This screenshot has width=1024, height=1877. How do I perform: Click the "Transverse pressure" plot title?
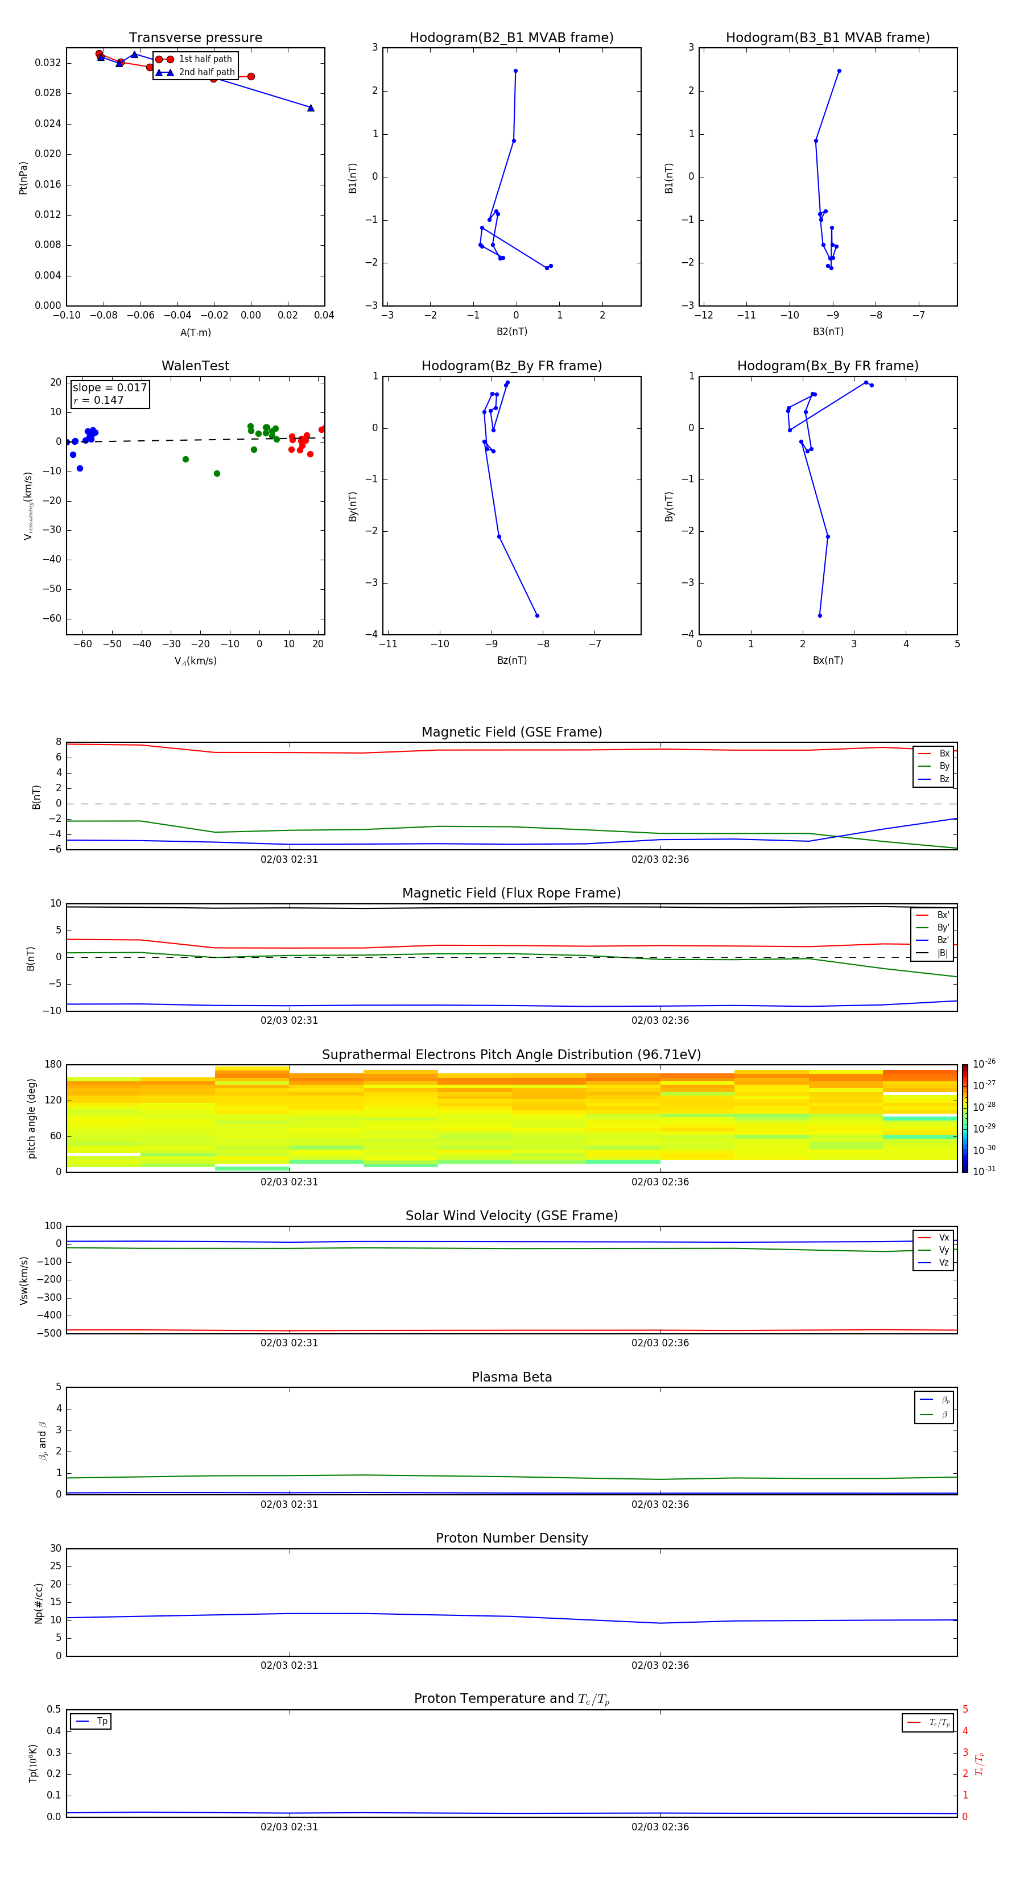195,37
